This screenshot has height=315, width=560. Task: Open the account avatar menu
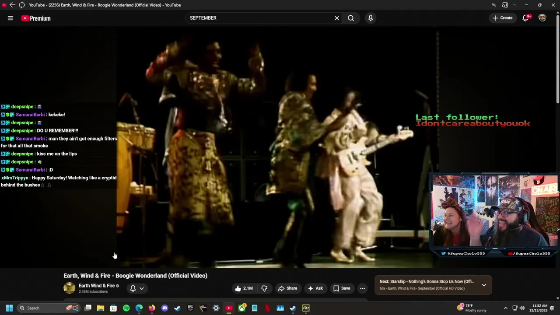(542, 18)
